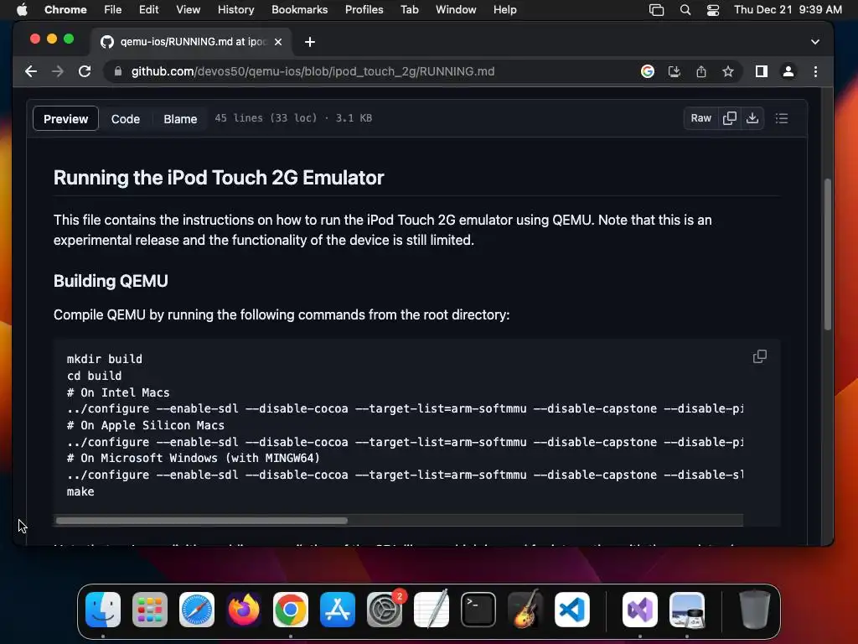Viewport: 858px width, 644px height.
Task: Launch Firefox from the Dock
Action: (244, 610)
